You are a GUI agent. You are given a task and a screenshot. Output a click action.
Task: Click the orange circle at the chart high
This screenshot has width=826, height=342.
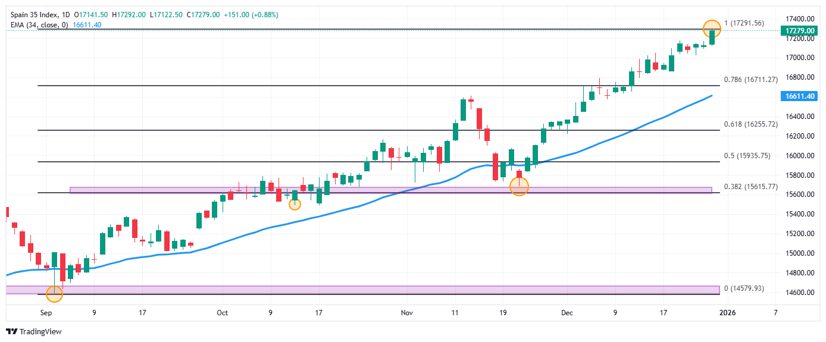coord(711,28)
